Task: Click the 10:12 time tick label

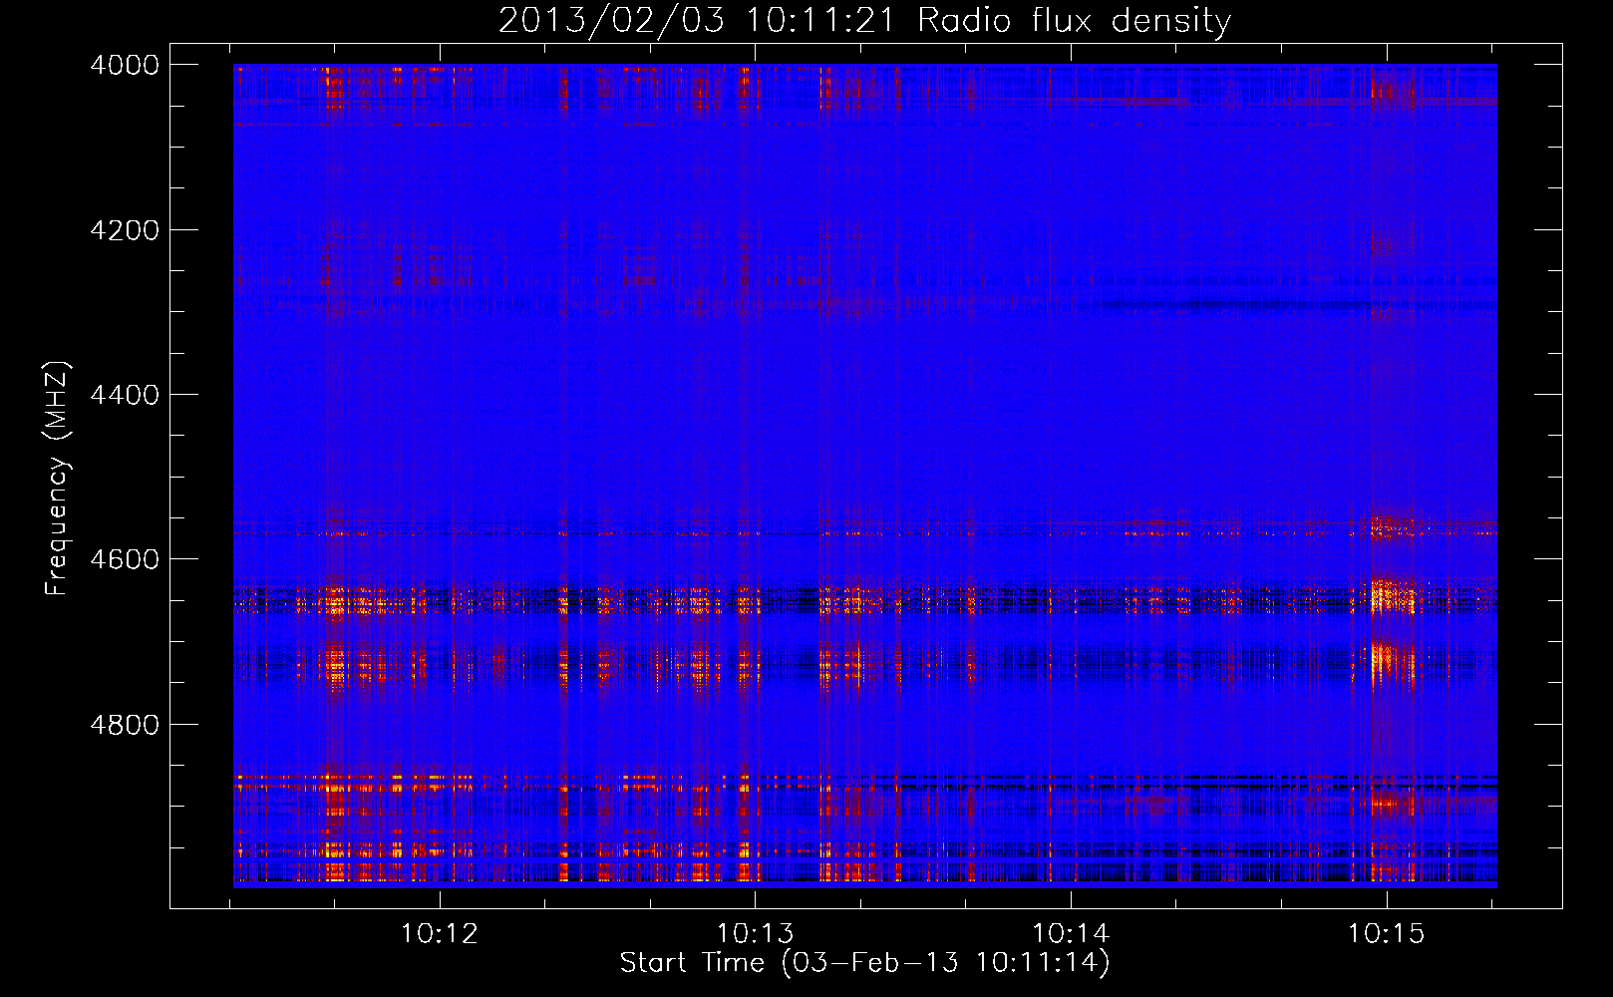Action: pyautogui.click(x=440, y=934)
